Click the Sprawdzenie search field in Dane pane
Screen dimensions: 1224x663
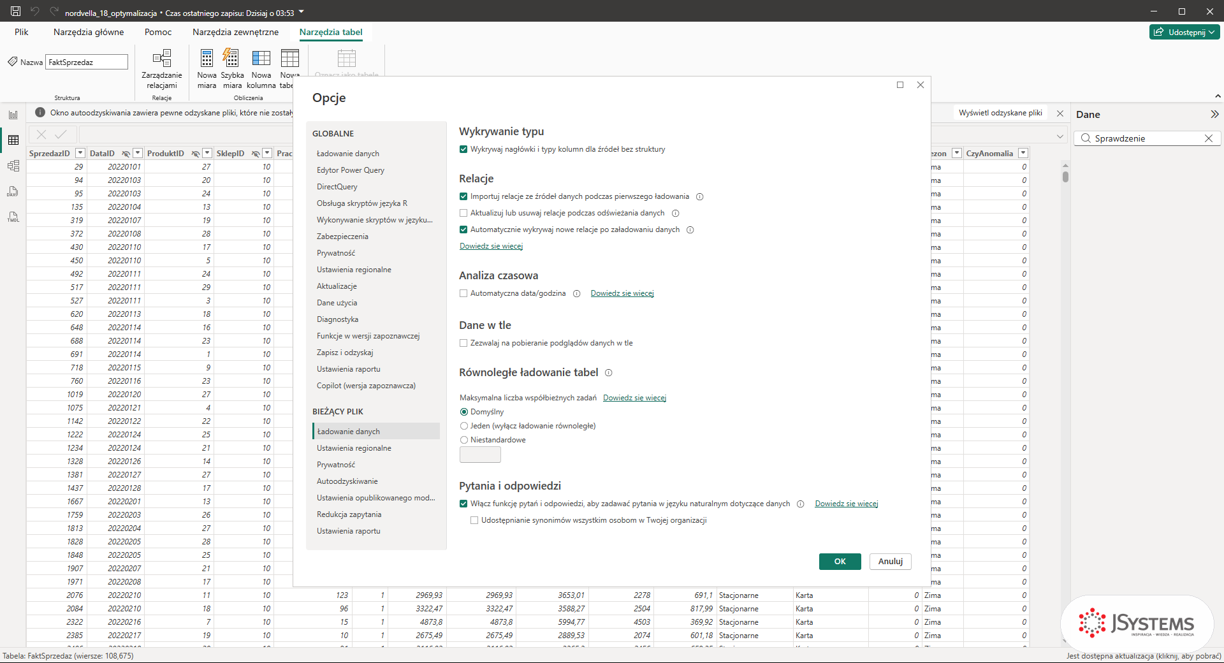tap(1147, 138)
